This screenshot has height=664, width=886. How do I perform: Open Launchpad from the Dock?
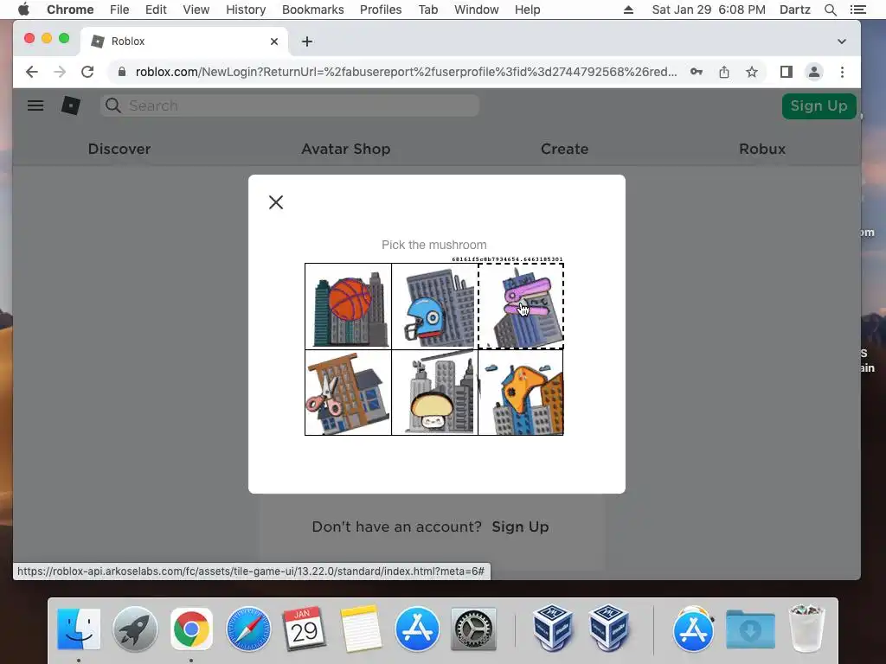point(135,629)
